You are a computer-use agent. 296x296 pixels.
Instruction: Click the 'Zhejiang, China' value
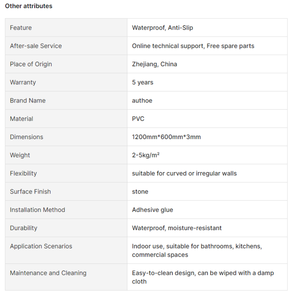(154, 64)
